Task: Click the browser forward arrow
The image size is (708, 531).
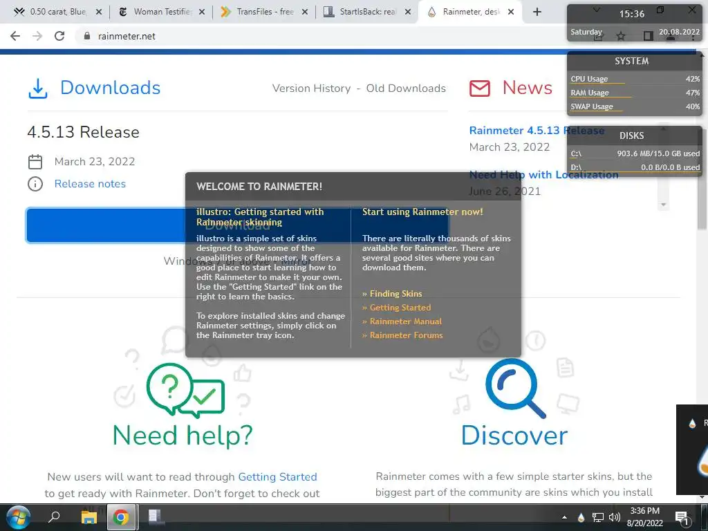Action: point(37,36)
